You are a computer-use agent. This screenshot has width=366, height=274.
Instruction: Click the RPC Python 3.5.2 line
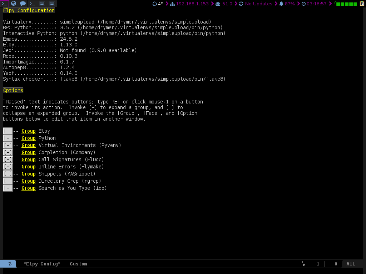point(113,27)
